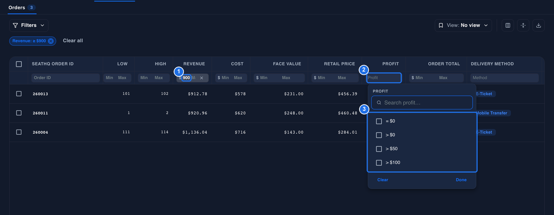Check the > $50 profit option
Image resolution: width=554 pixels, height=215 pixels.
coord(379,149)
